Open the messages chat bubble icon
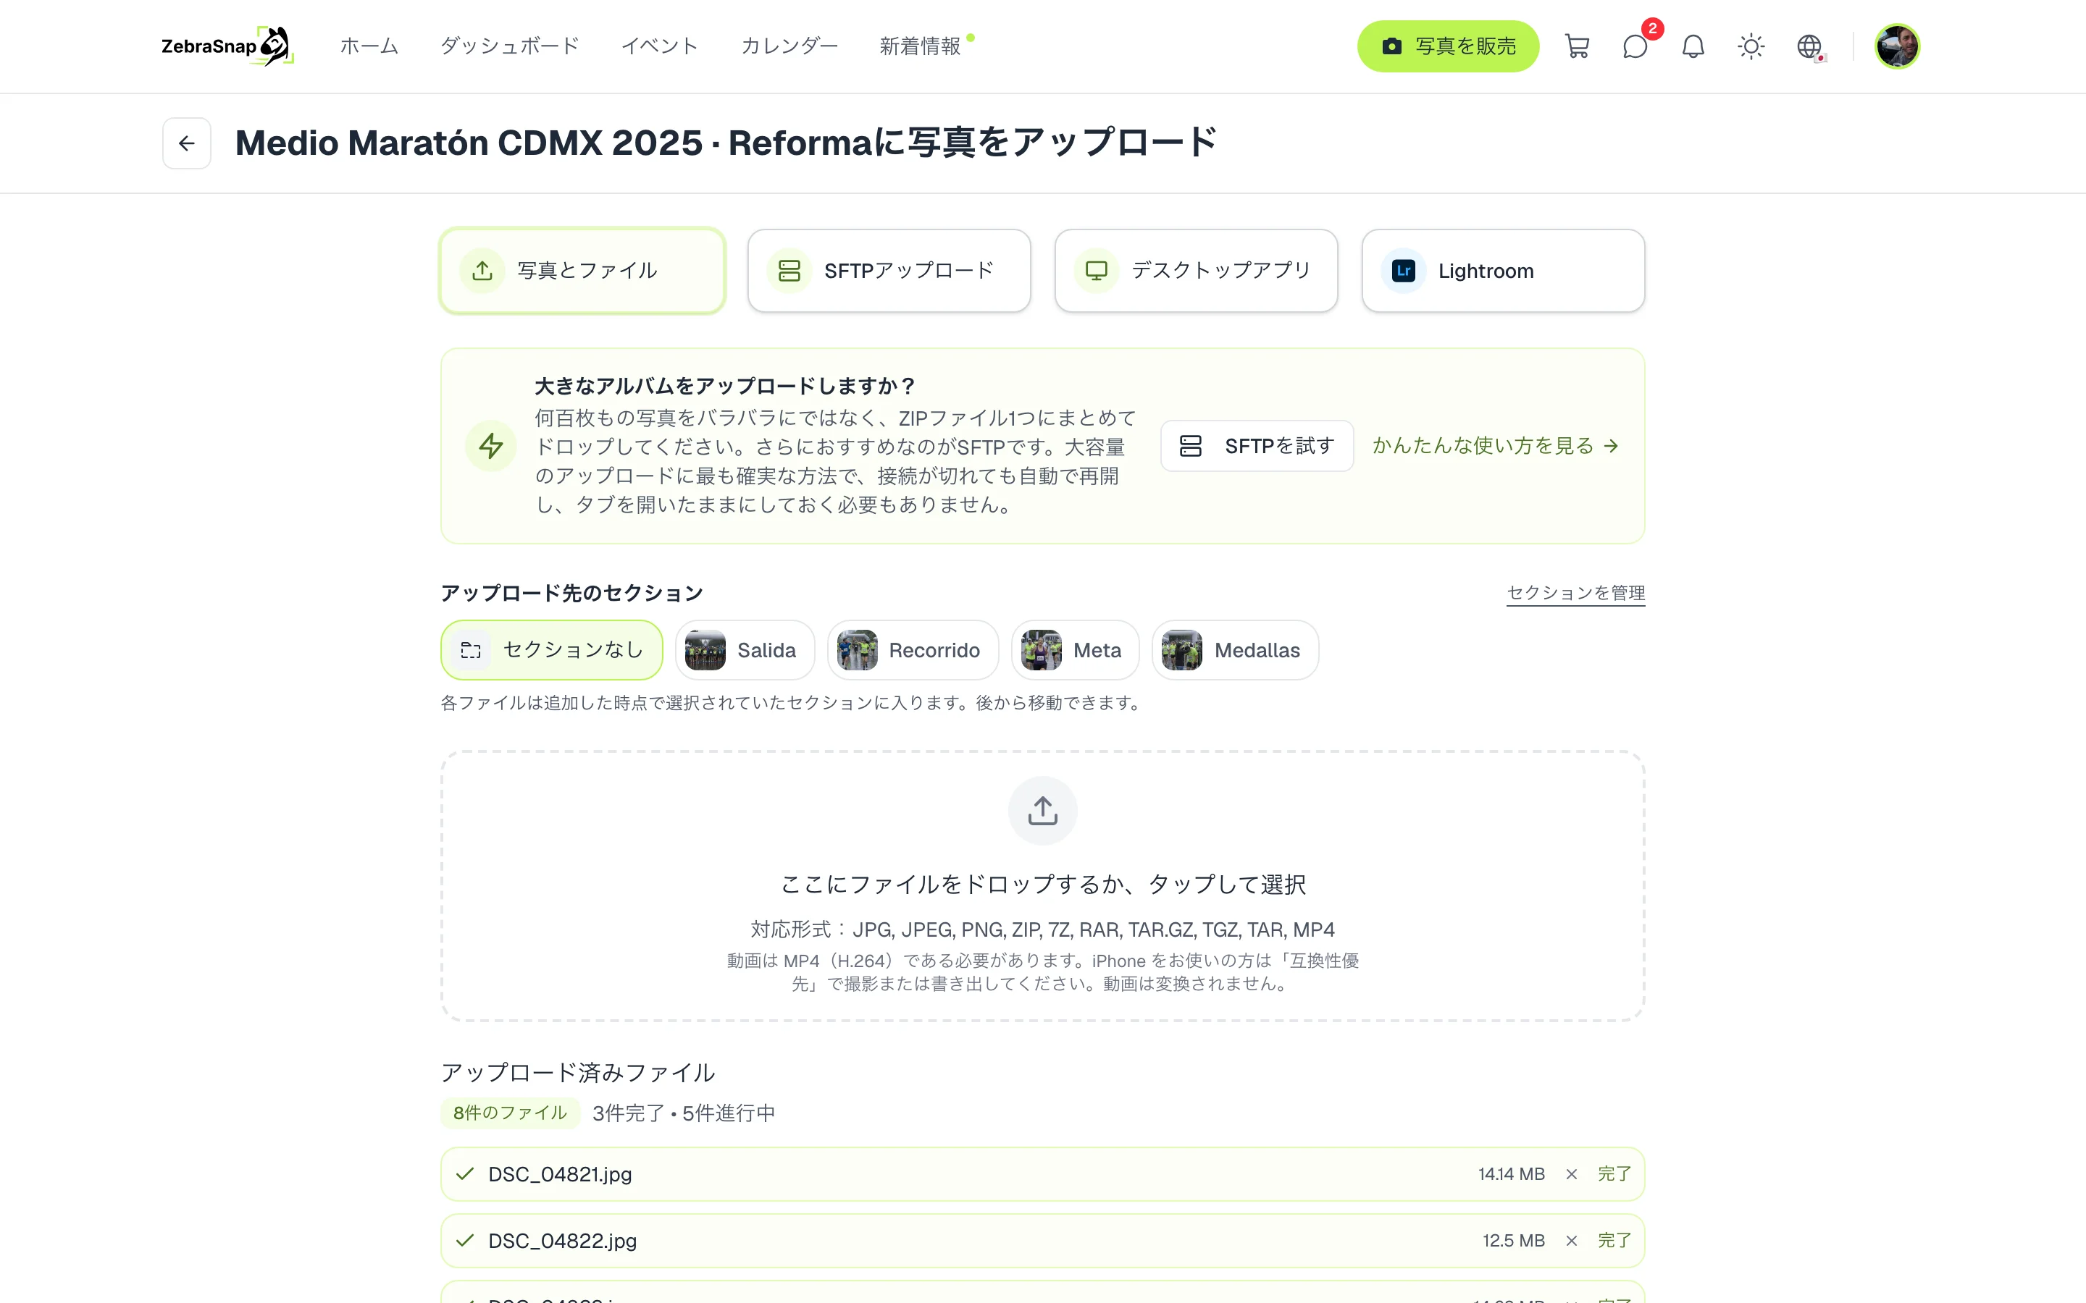2086x1303 pixels. pyautogui.click(x=1634, y=46)
